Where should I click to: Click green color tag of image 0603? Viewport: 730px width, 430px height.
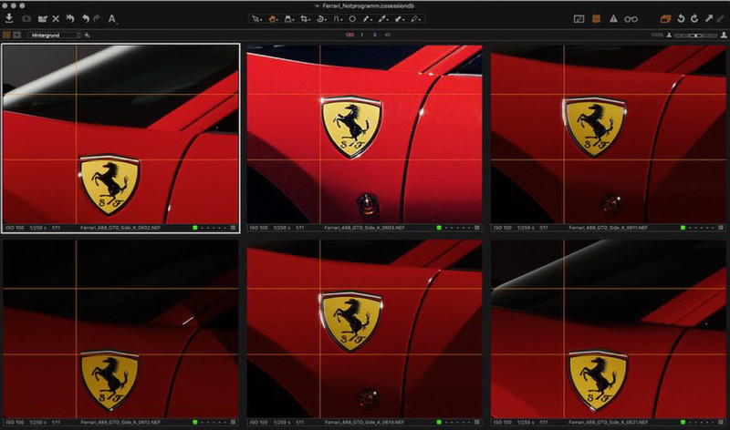pos(439,228)
